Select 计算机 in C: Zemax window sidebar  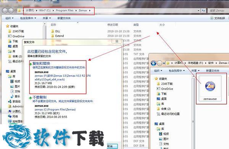click(15, 111)
